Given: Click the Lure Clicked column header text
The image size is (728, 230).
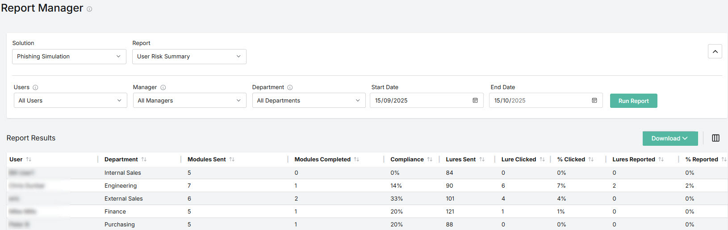Looking at the screenshot, I should pyautogui.click(x=519, y=159).
